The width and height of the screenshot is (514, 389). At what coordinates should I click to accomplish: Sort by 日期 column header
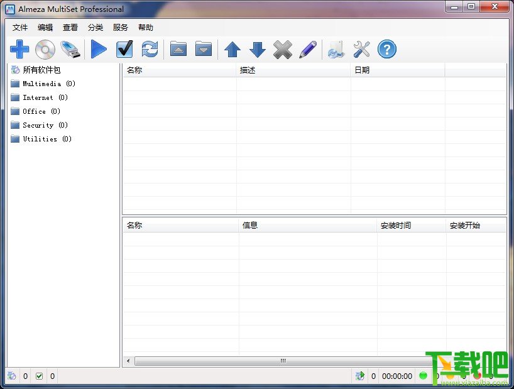pyautogui.click(x=398, y=70)
